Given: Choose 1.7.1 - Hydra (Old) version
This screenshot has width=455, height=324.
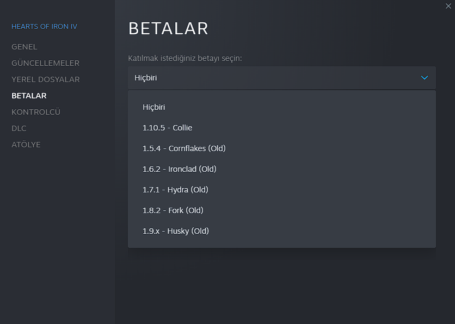Looking at the screenshot, I should (175, 190).
